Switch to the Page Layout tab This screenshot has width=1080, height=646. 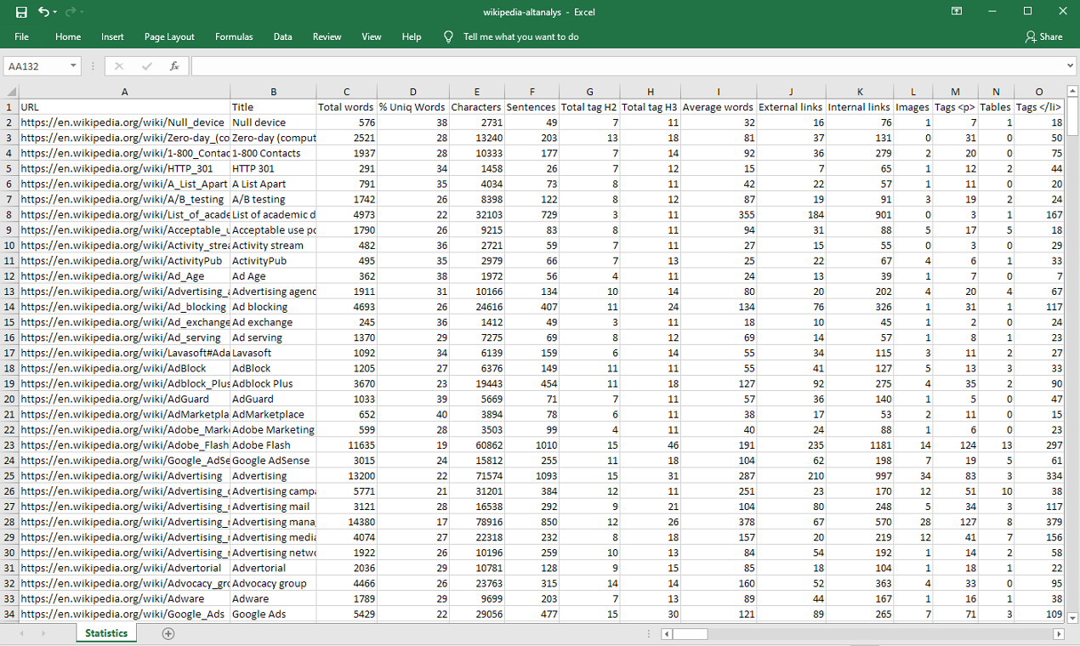pos(169,37)
